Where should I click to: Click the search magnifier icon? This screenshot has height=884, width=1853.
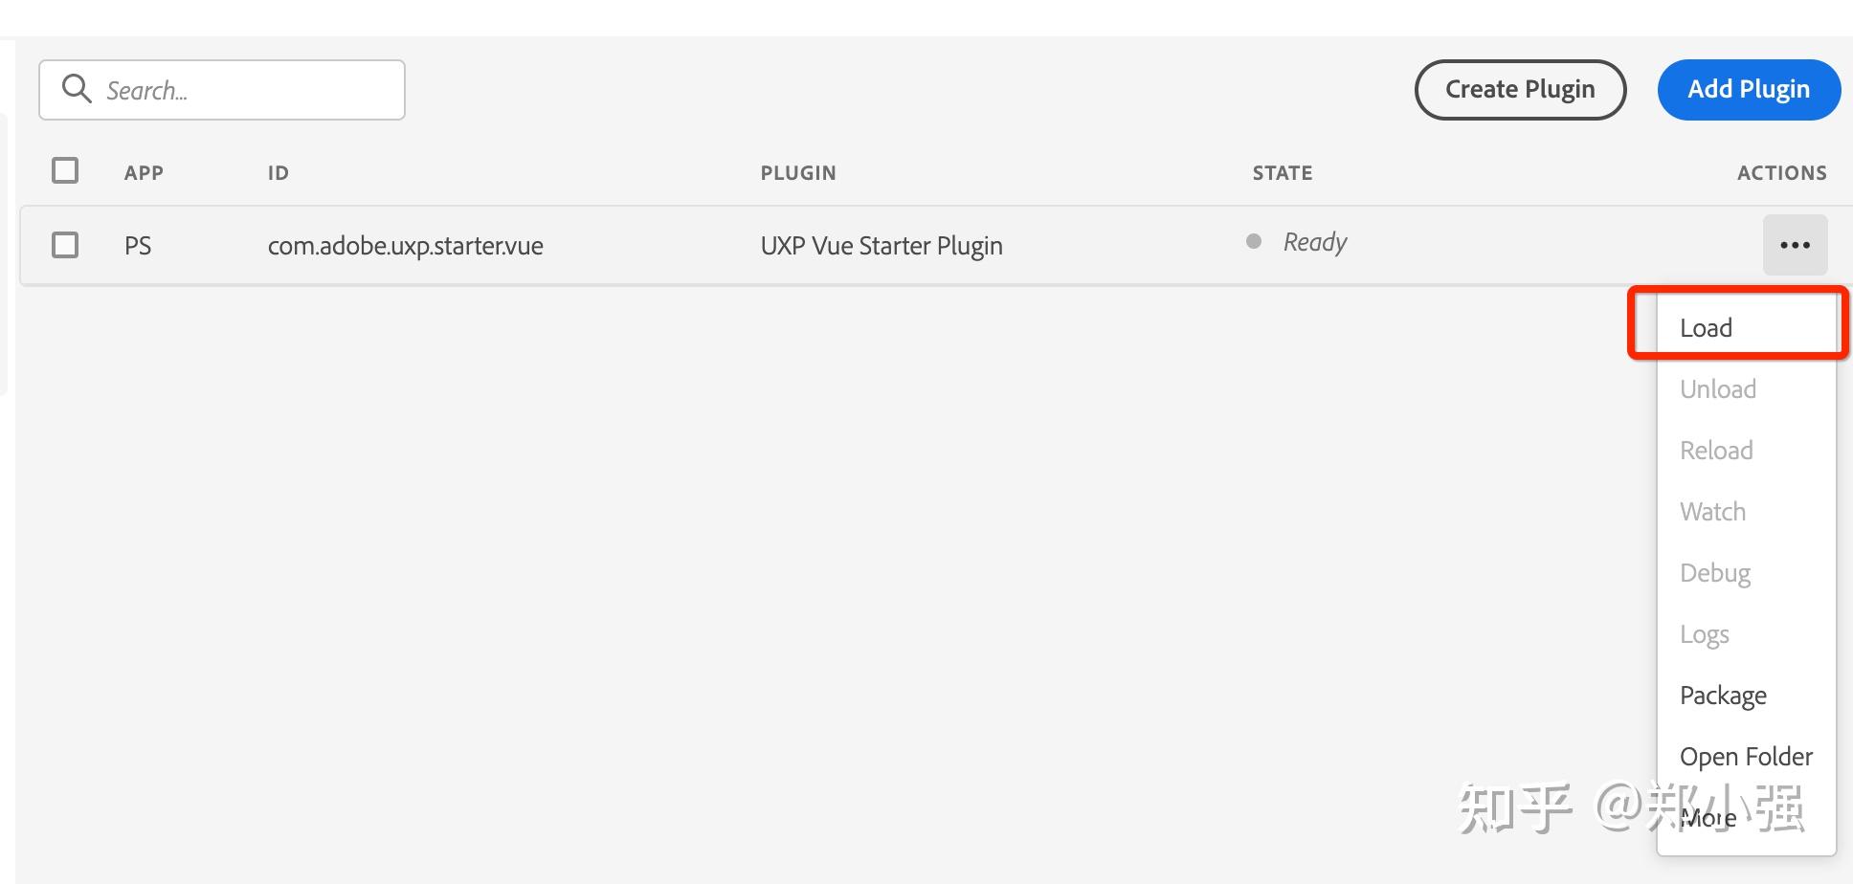(77, 89)
